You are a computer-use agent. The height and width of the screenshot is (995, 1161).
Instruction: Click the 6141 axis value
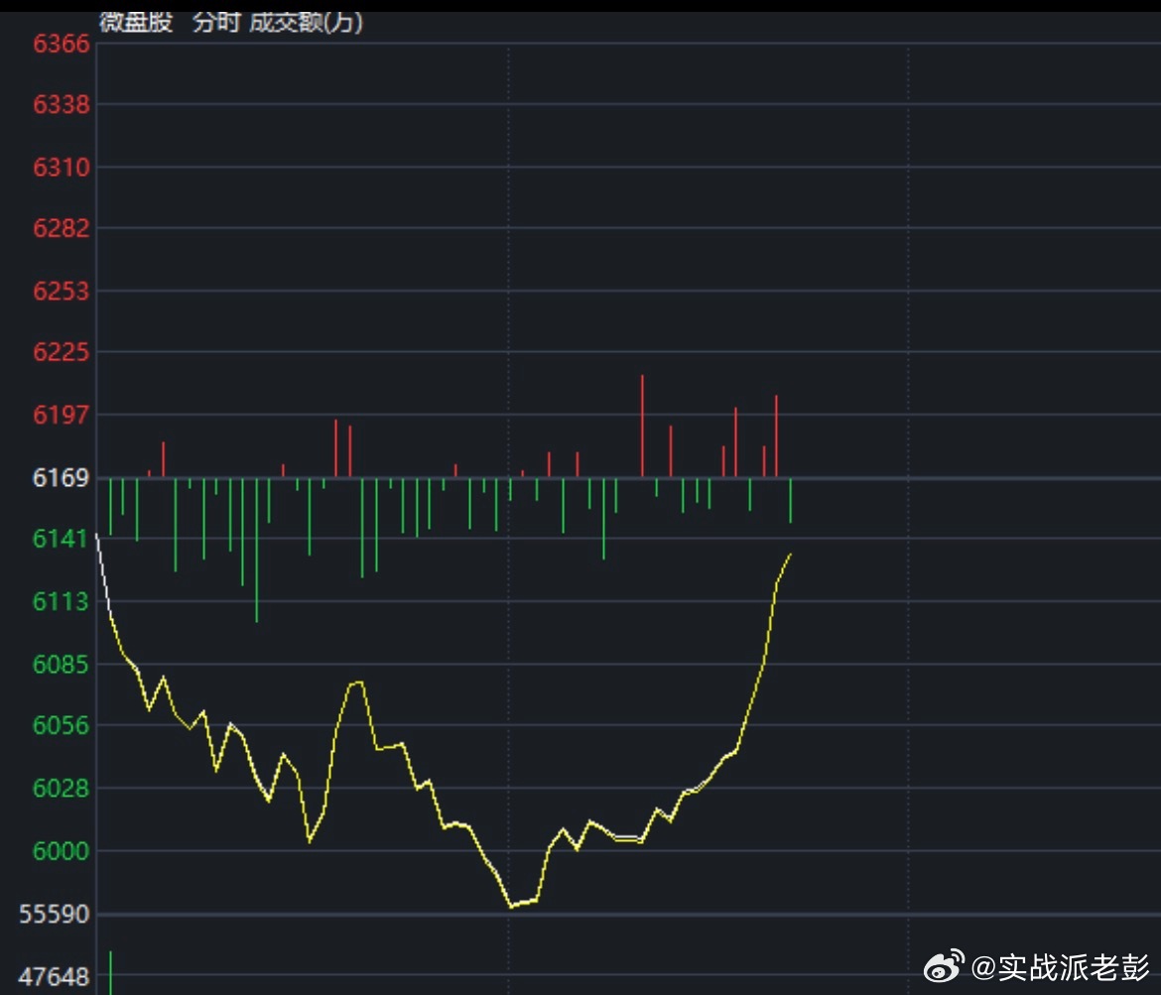click(62, 539)
